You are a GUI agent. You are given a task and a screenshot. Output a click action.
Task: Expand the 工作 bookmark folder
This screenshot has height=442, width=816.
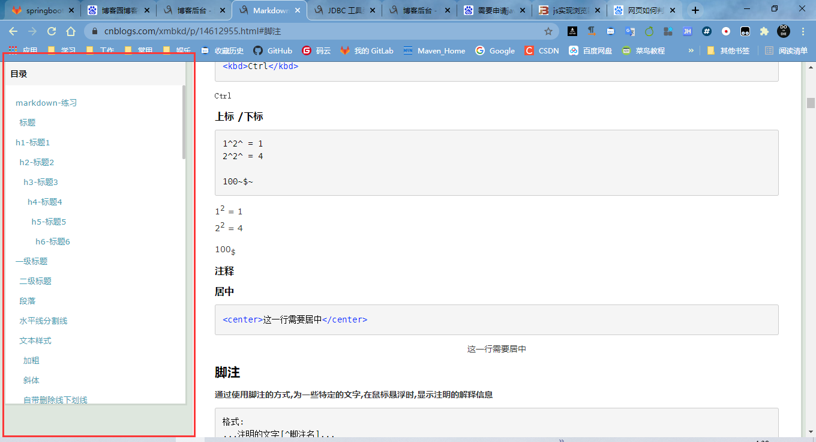click(x=100, y=51)
